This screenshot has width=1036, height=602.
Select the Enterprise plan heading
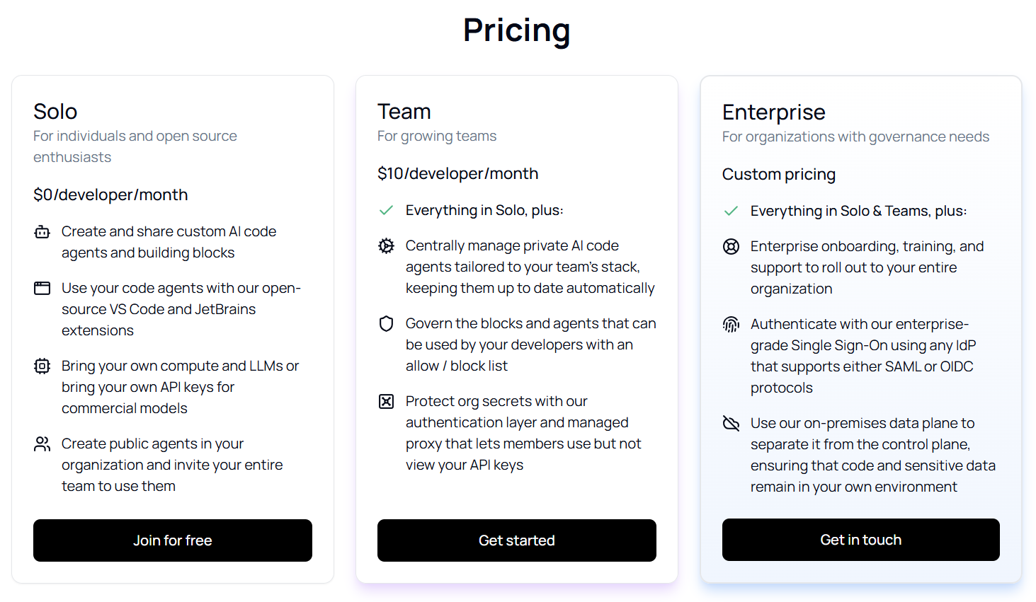pos(774,112)
